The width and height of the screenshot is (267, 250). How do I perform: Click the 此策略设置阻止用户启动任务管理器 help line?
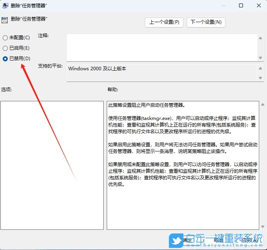[x=147, y=105]
